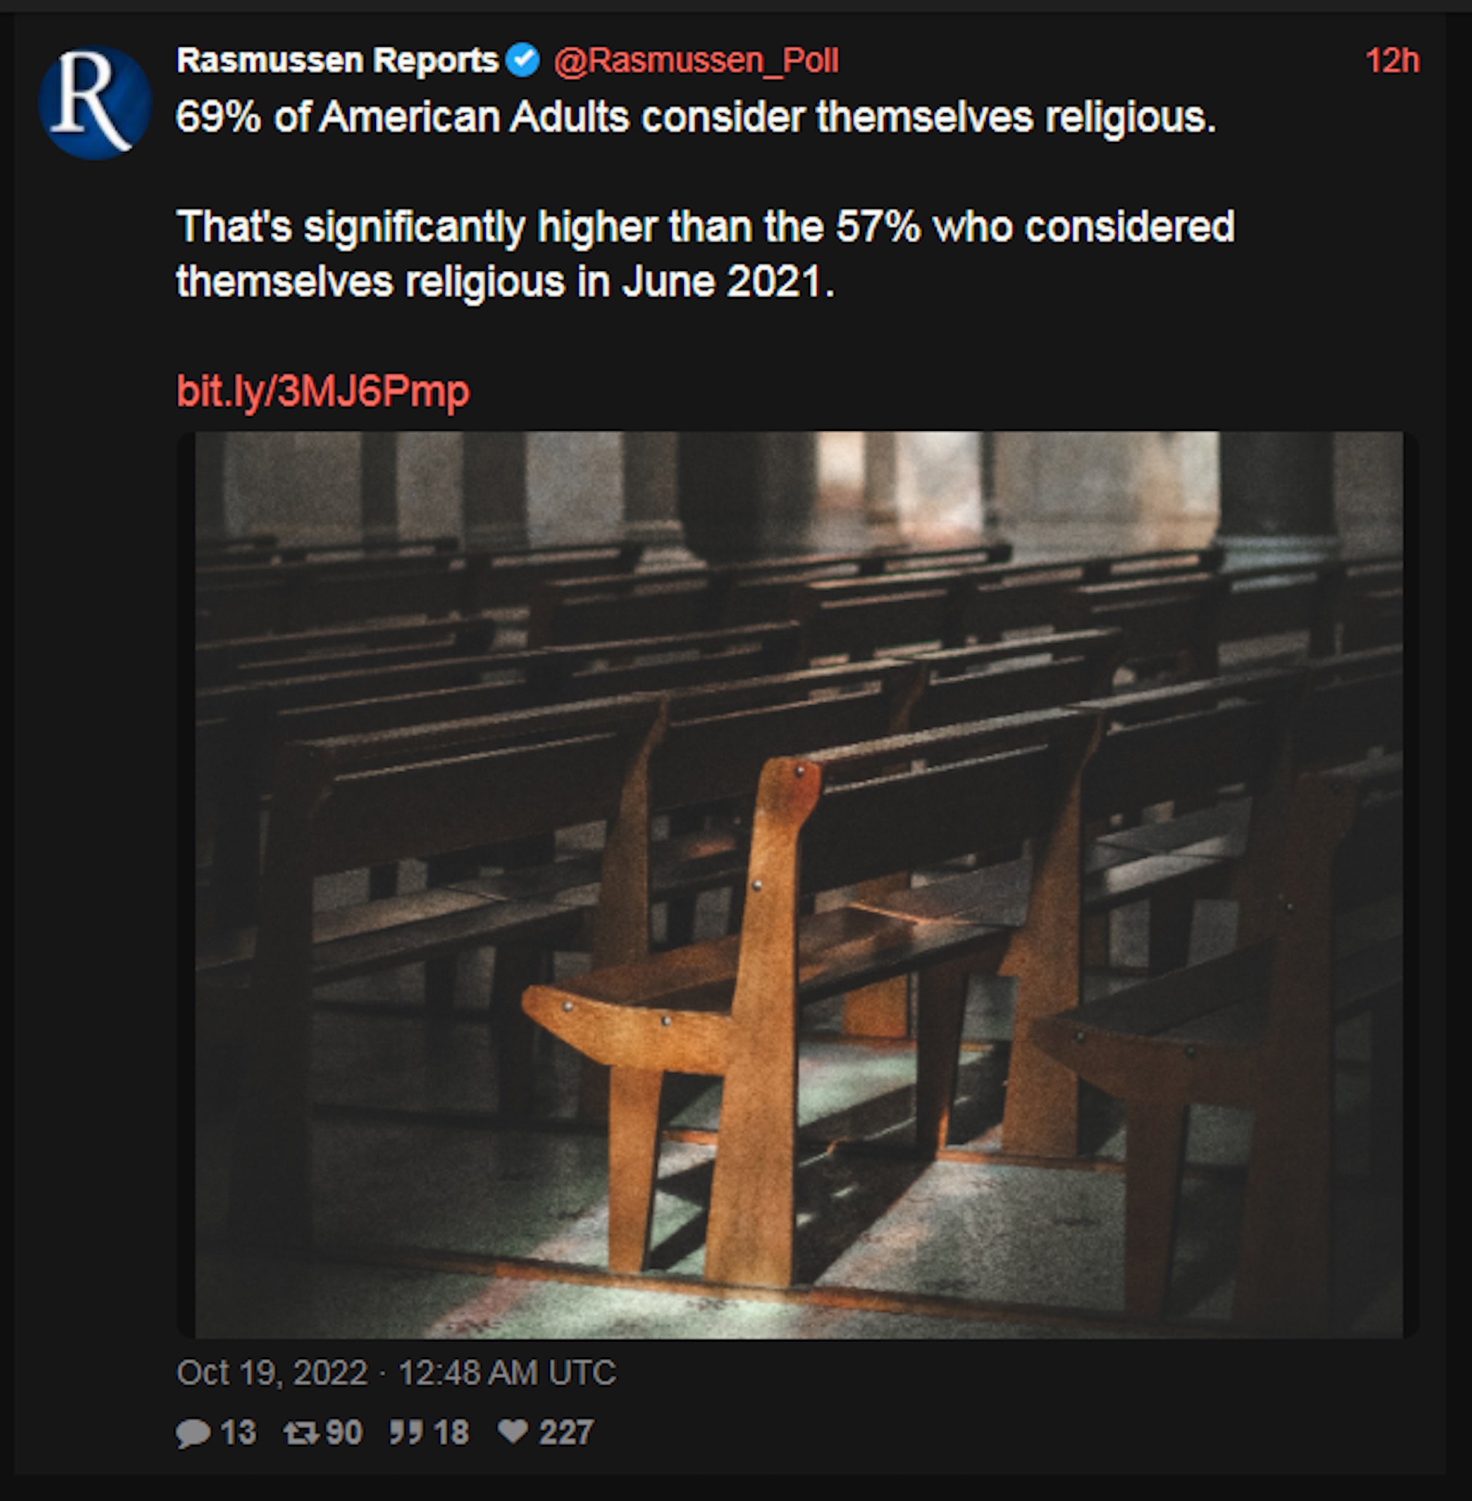Open the church pews photo
Viewport: 1472px width, 1501px height.
pyautogui.click(x=798, y=884)
